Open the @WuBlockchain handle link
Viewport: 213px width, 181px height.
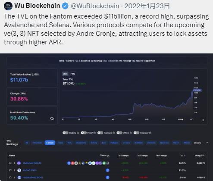point(95,6)
